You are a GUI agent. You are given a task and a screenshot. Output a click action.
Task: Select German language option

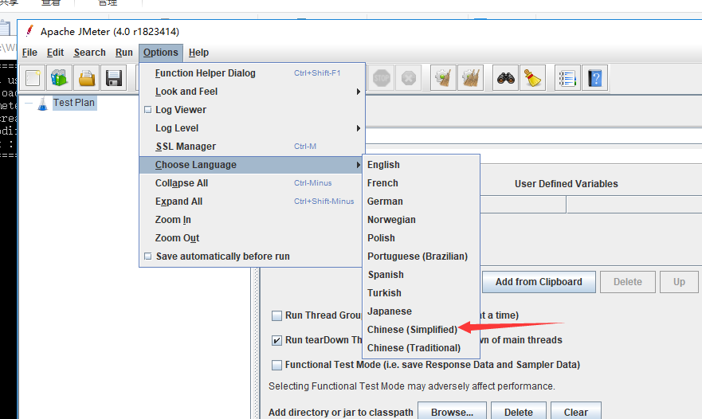click(x=421, y=202)
